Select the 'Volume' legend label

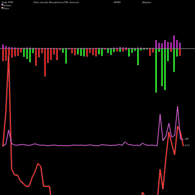pyautogui.click(x=7, y=5)
